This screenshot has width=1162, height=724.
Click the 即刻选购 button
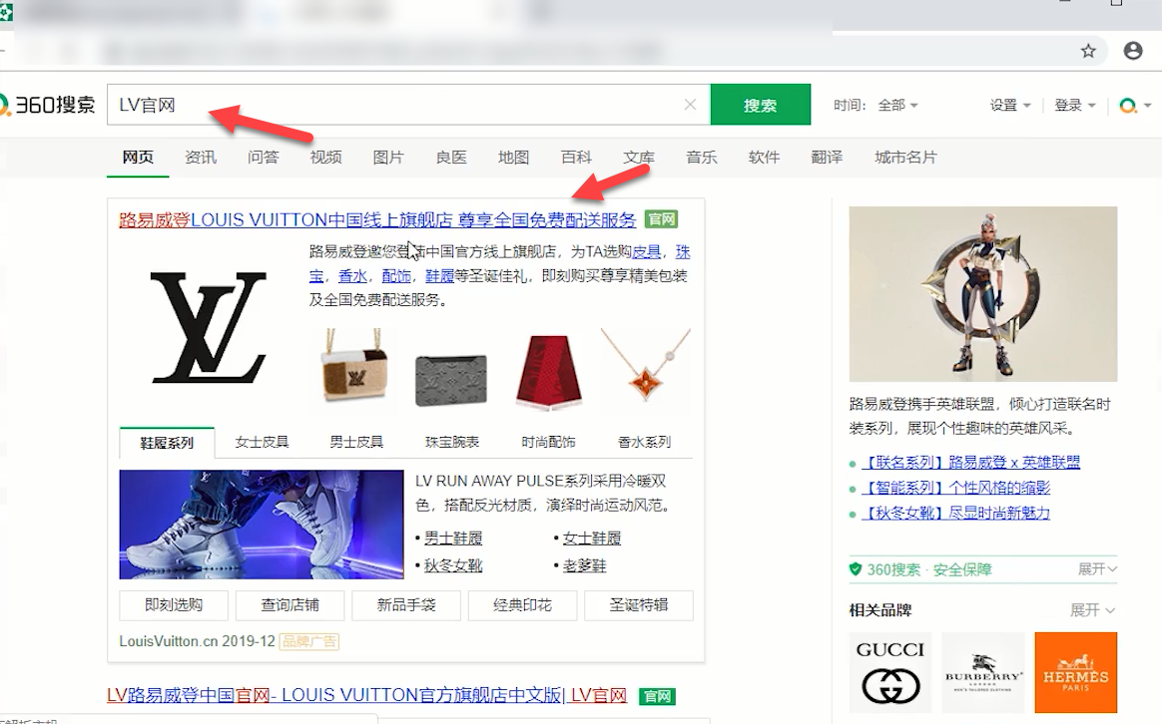tap(173, 605)
